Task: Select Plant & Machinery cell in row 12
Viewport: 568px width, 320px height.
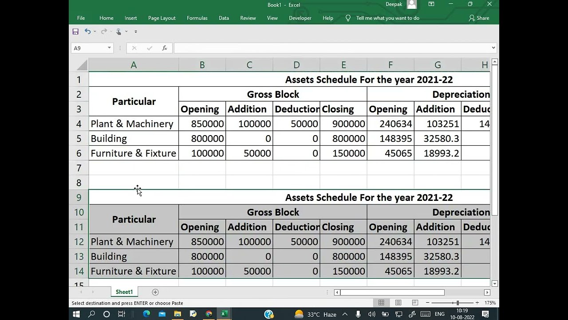Action: pos(134,242)
